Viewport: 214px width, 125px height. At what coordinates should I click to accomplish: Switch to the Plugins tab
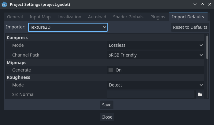[158, 17]
